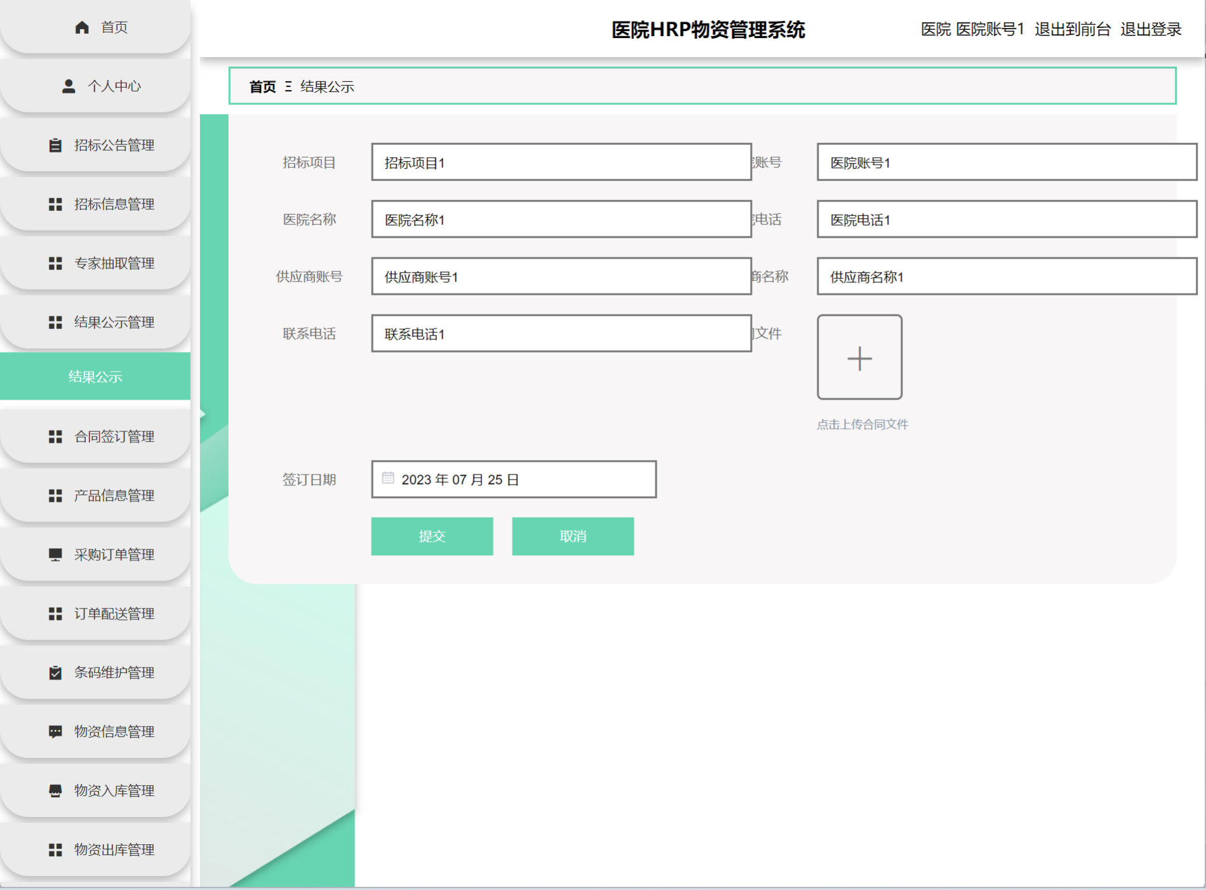
Task: Click the store icon beside 物资入库管理
Action: 55,791
